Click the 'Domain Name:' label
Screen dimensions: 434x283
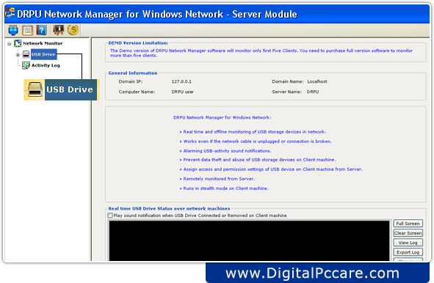click(288, 81)
